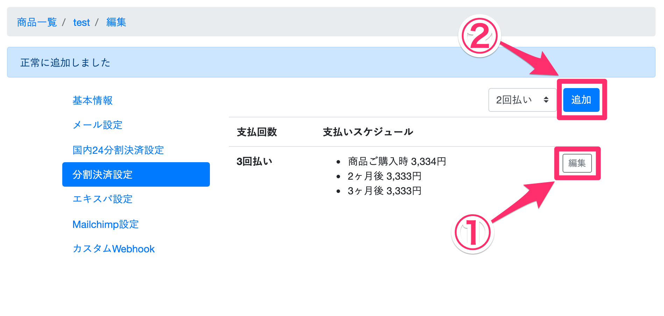Click the 編集 button in the 3回払い row
Screen dimensions: 664x316
coord(577,163)
